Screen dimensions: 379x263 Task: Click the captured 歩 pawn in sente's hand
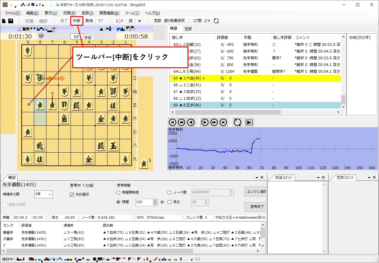click(144, 164)
